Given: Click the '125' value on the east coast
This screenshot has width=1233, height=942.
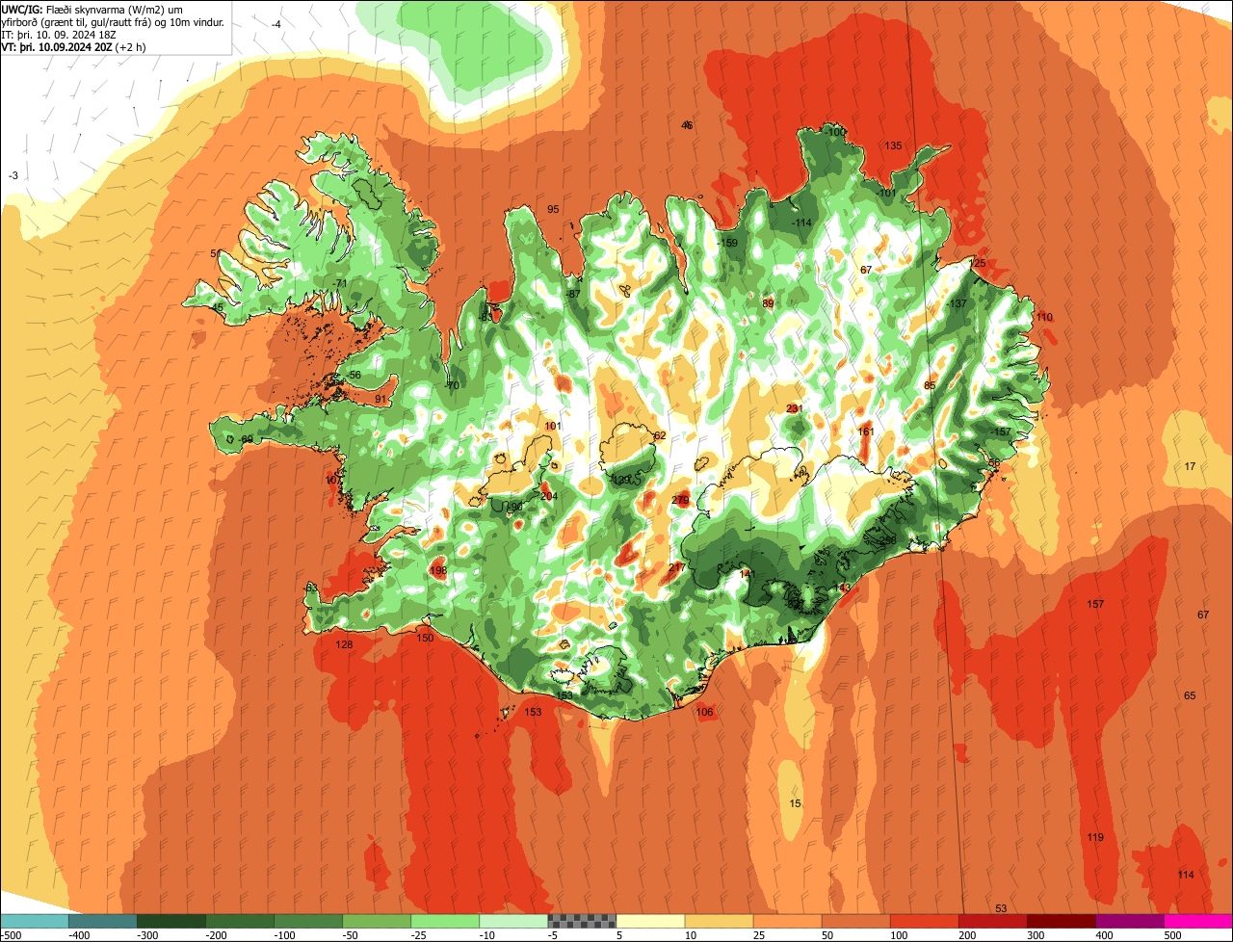Looking at the screenshot, I should coord(978,263).
